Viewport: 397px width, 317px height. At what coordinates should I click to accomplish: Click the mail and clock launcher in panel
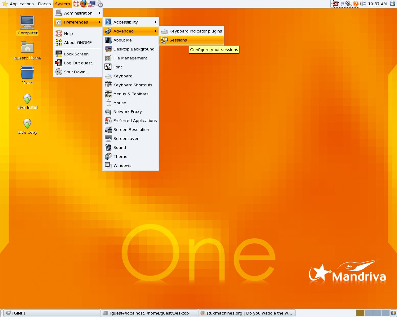(x=99, y=4)
